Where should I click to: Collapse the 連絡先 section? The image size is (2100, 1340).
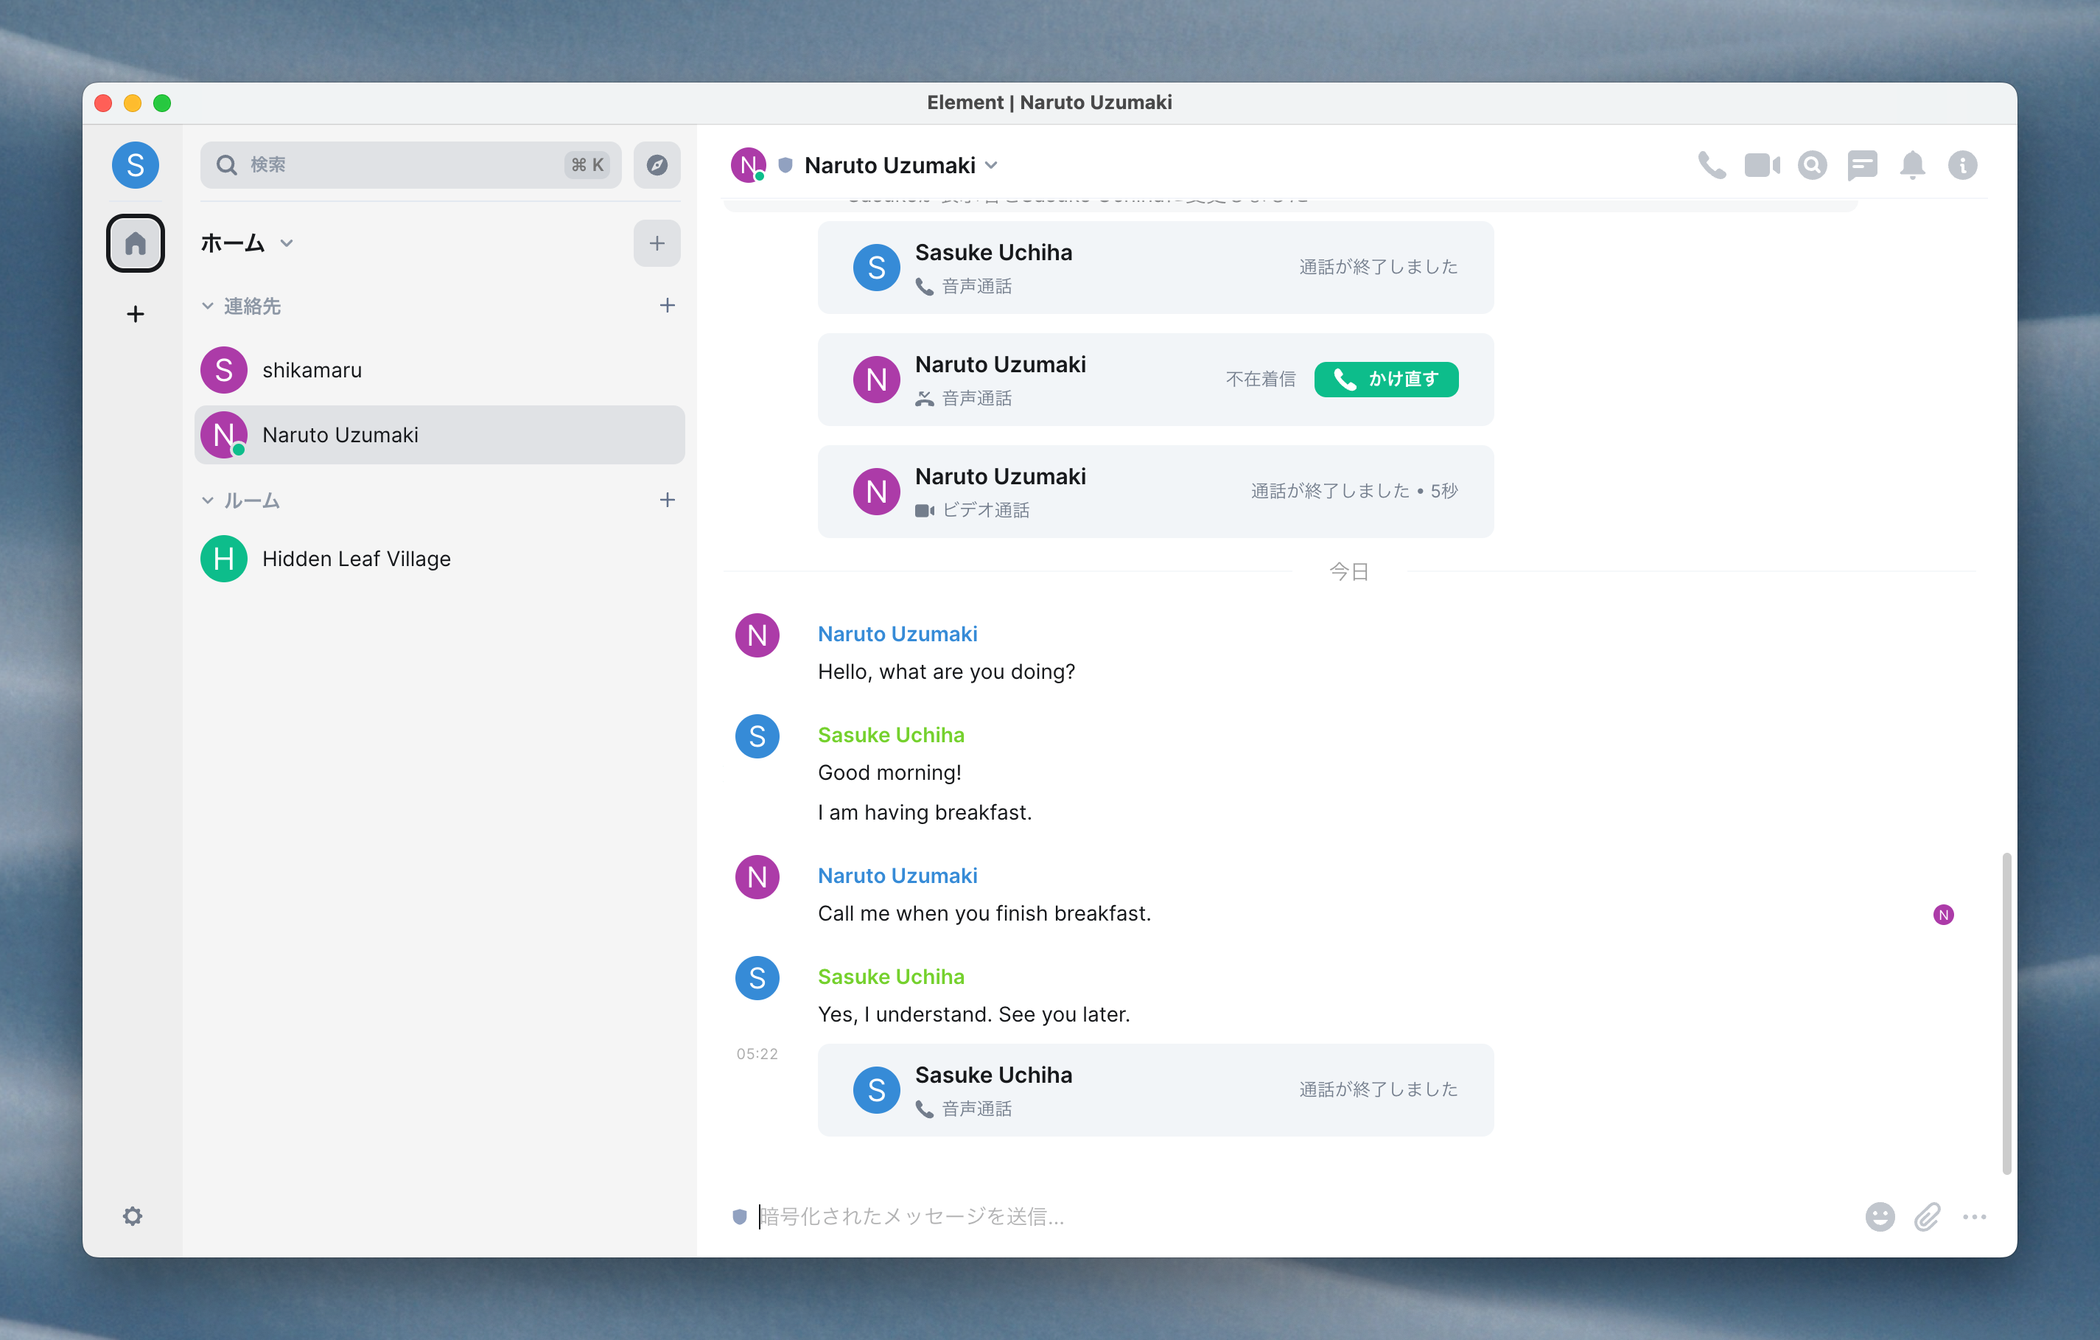click(x=208, y=306)
